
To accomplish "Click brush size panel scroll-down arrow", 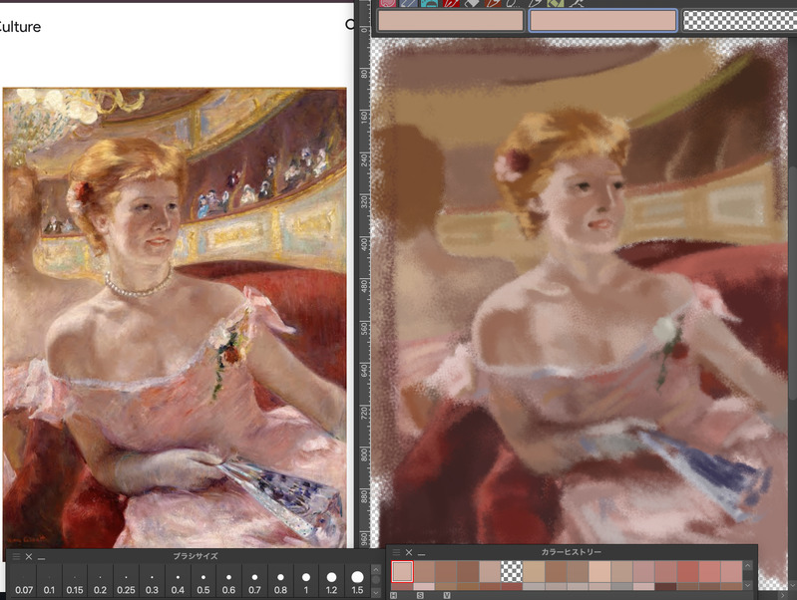I will tap(376, 592).
